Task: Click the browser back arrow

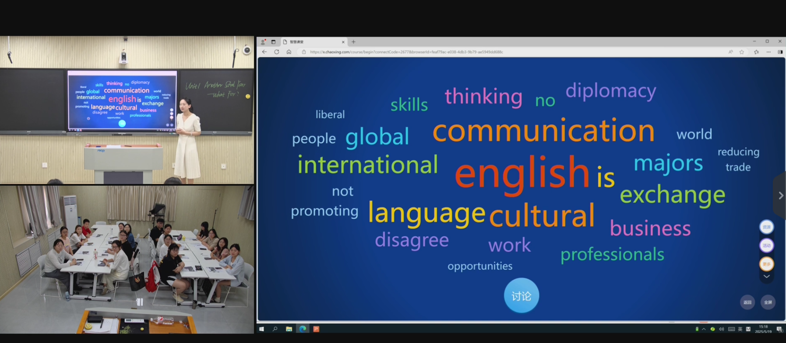Action: point(264,52)
